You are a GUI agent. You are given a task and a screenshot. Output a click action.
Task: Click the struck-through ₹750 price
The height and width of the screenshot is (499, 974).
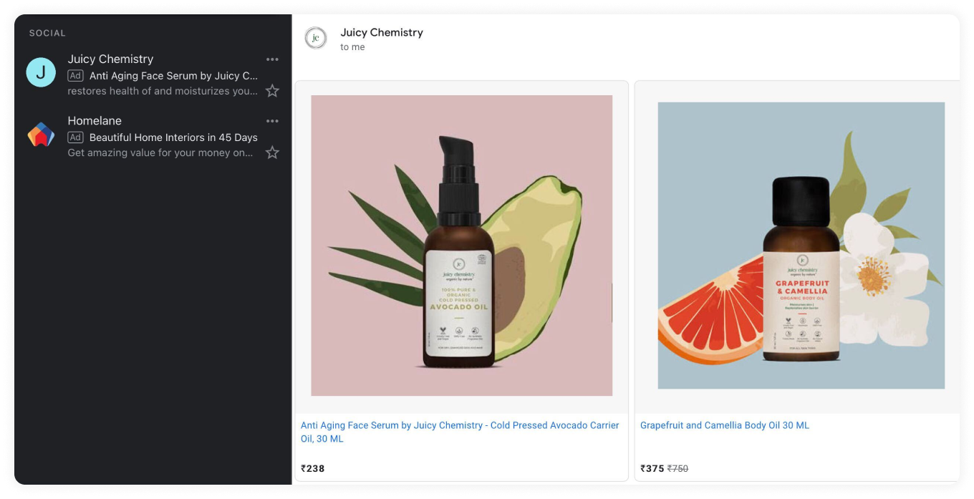pos(678,468)
